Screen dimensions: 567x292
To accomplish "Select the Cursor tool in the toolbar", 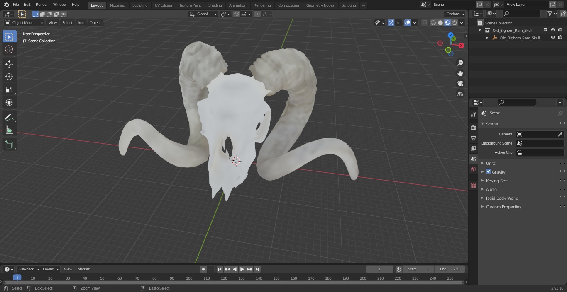I will pyautogui.click(x=9, y=49).
